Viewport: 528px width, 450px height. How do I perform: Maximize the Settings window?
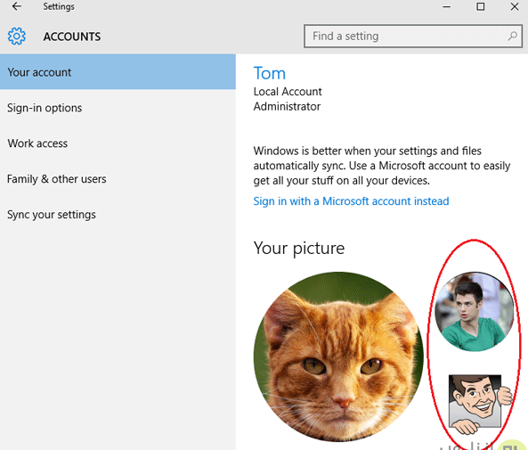(x=481, y=6)
